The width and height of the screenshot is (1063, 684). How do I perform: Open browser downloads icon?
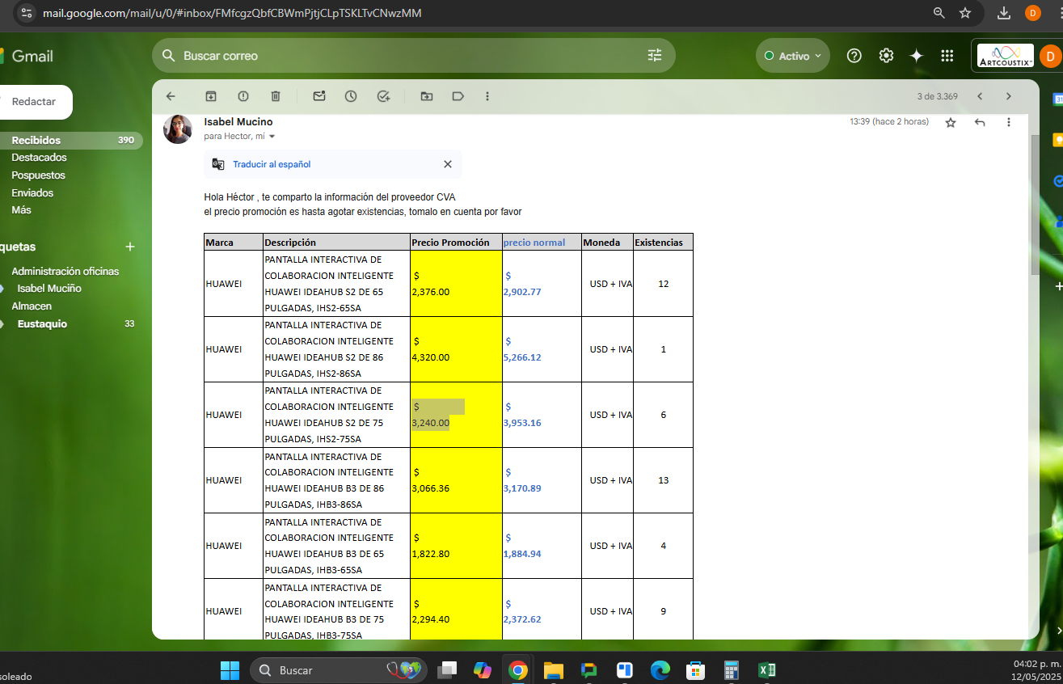coord(1004,13)
